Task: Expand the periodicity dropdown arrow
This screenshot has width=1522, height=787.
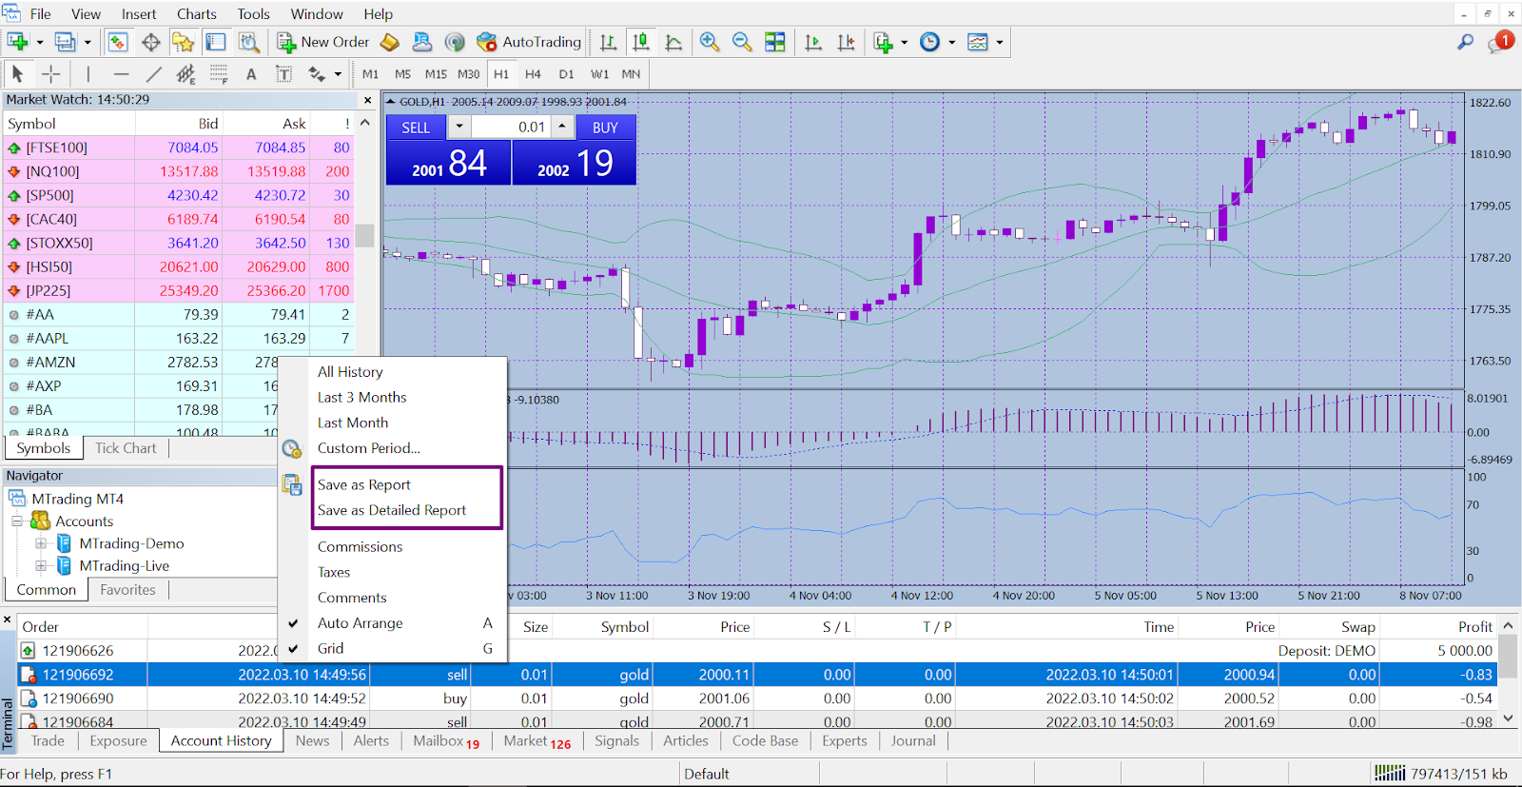Action: click(x=951, y=42)
